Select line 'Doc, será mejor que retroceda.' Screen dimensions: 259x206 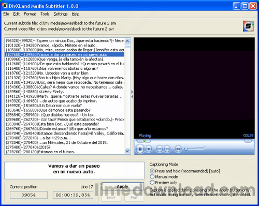[x=65, y=82]
